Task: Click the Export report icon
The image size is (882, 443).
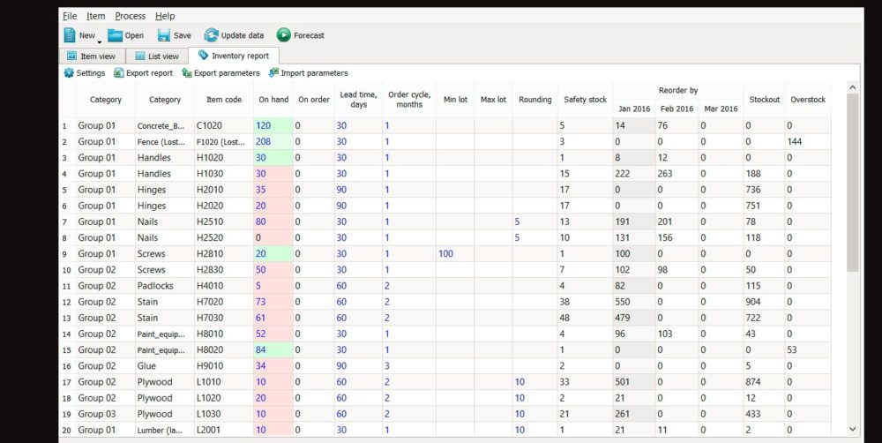Action: click(118, 73)
